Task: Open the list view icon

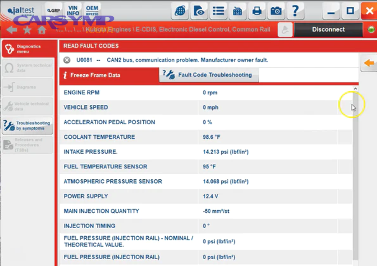Action: coord(218,11)
